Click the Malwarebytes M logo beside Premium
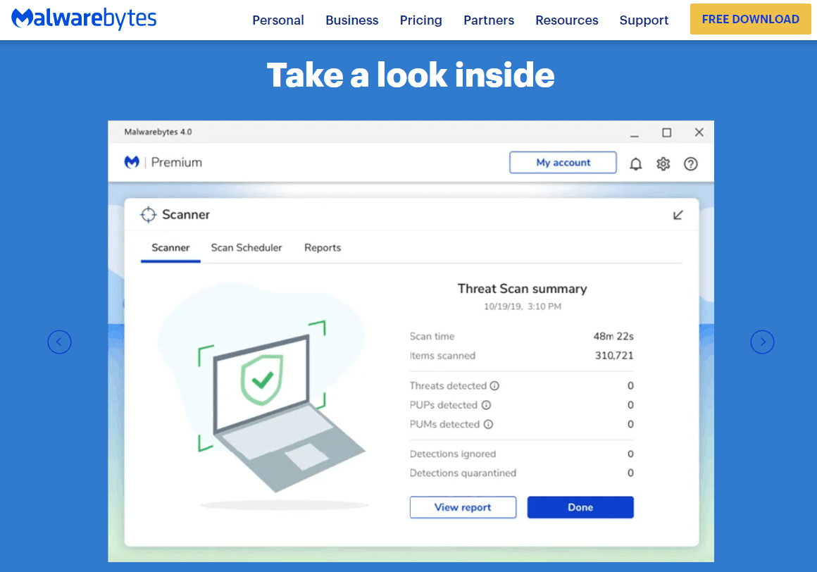 coord(132,162)
